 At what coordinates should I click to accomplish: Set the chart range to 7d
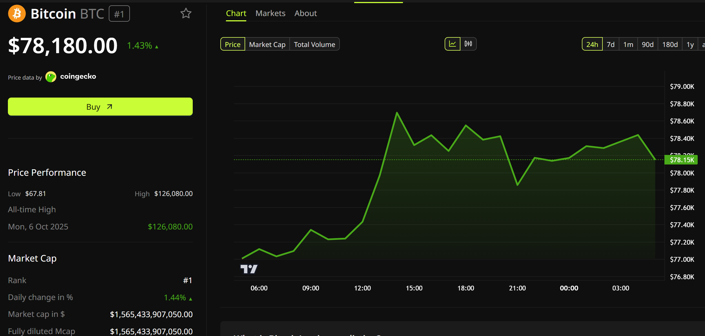(x=611, y=44)
